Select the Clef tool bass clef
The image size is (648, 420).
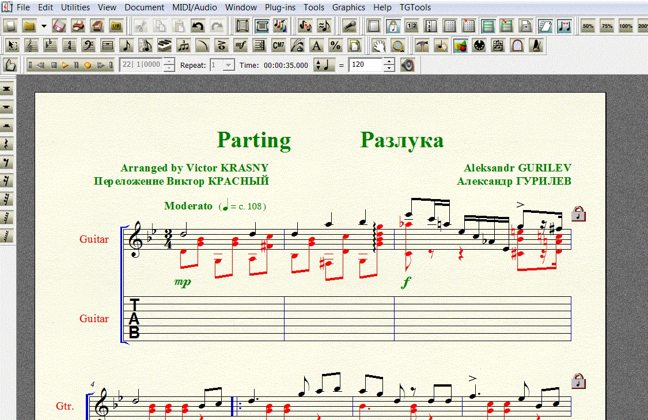pyautogui.click(x=89, y=45)
